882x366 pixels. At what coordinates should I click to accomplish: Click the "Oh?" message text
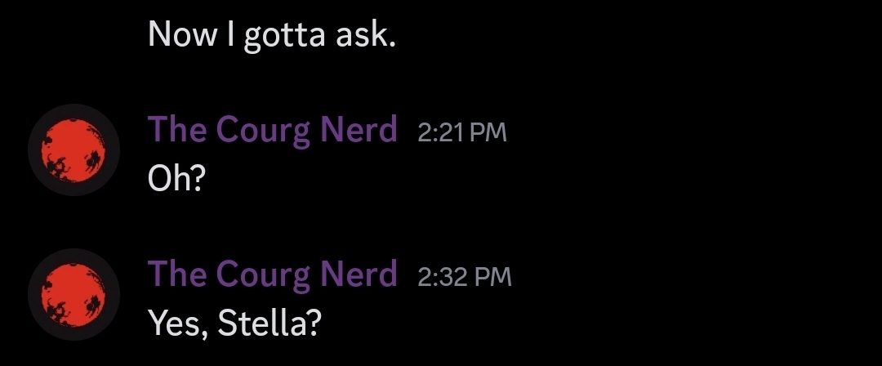click(x=175, y=177)
